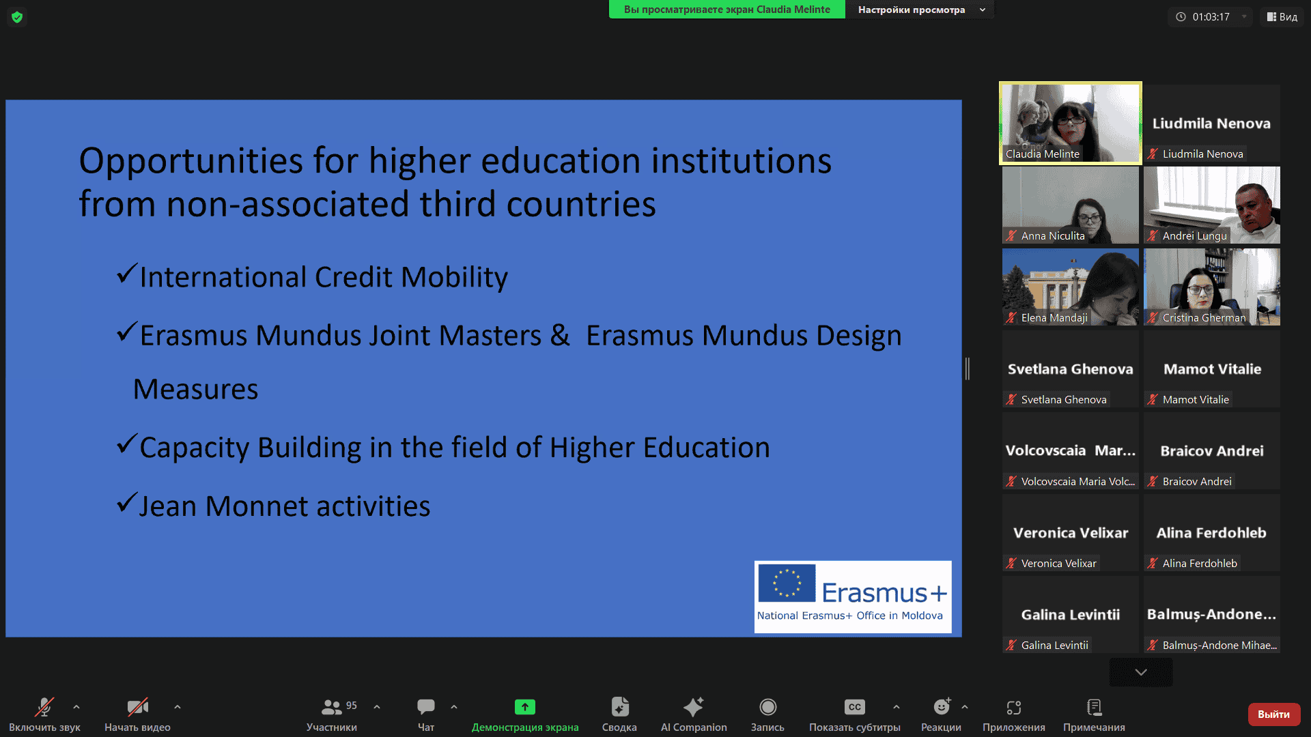This screenshot has width=1311, height=737.
Task: Expand audio options arrow next to microphone
Action: point(76,707)
